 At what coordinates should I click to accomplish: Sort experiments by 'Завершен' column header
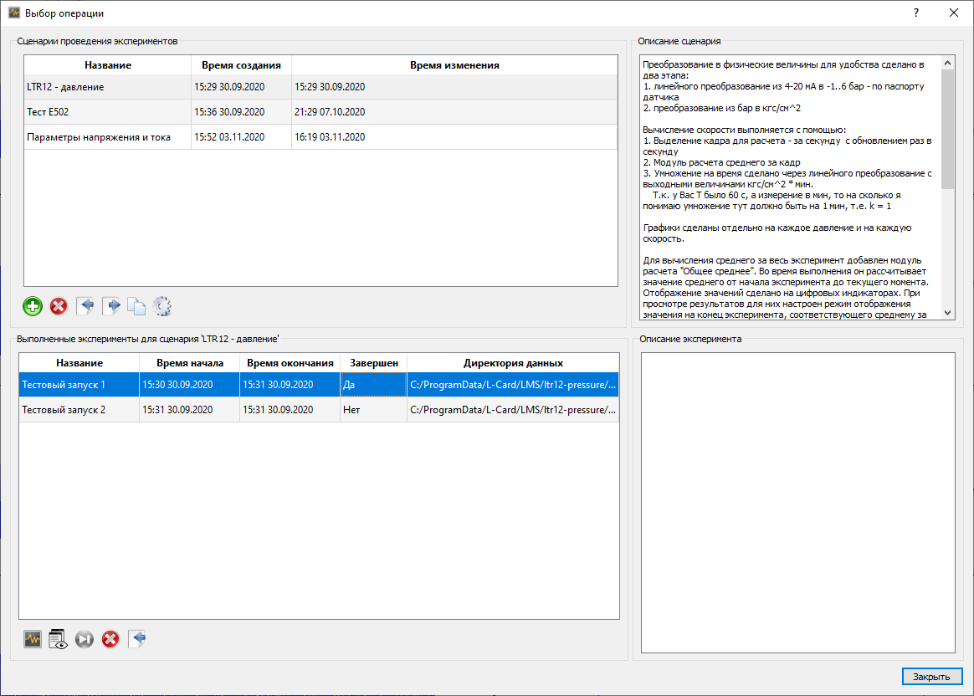(373, 363)
